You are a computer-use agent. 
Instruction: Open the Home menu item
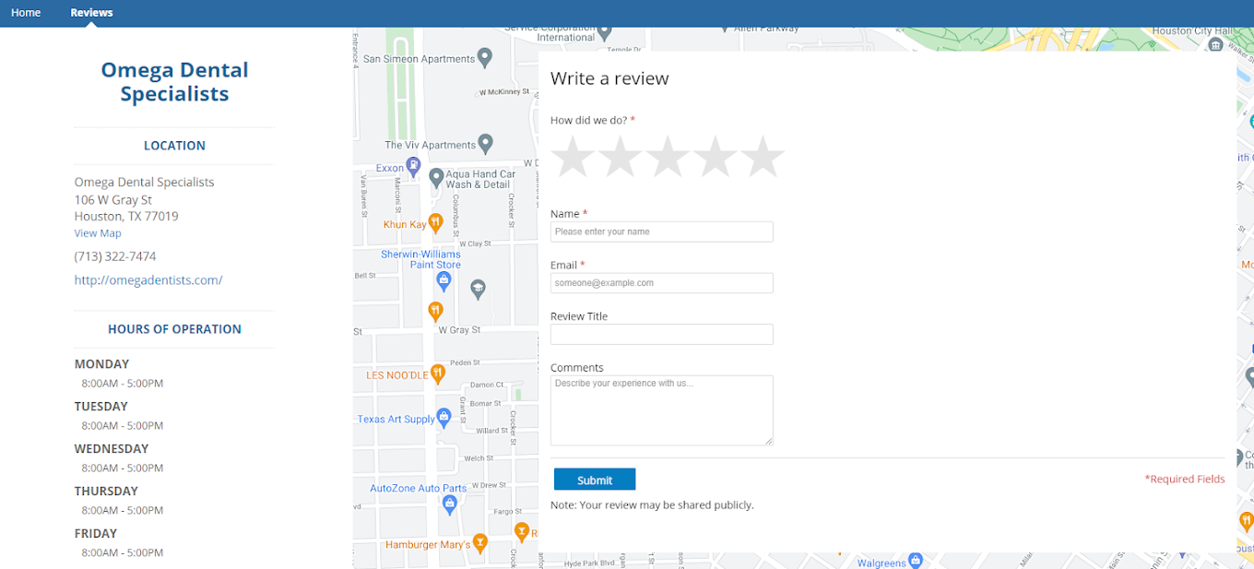pos(26,13)
